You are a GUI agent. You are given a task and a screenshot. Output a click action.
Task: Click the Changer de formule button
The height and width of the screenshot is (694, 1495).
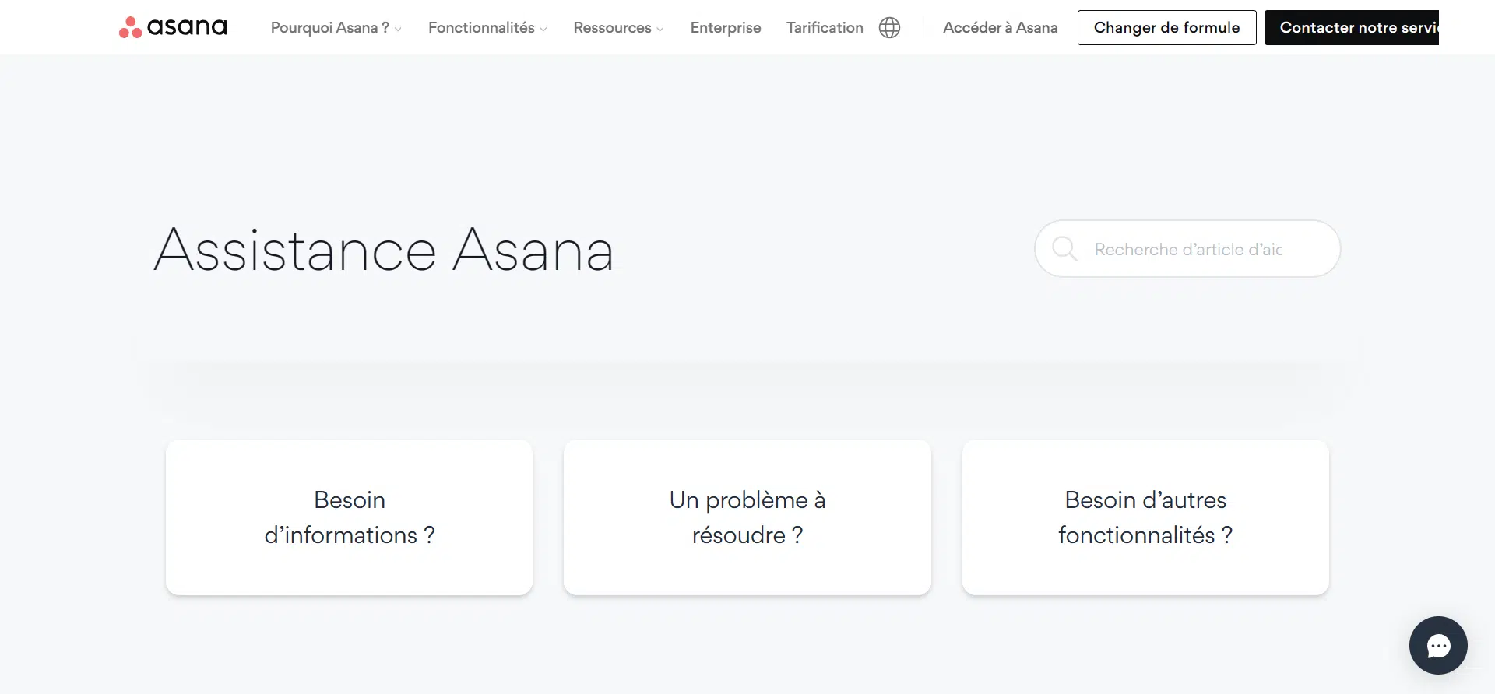[1166, 27]
